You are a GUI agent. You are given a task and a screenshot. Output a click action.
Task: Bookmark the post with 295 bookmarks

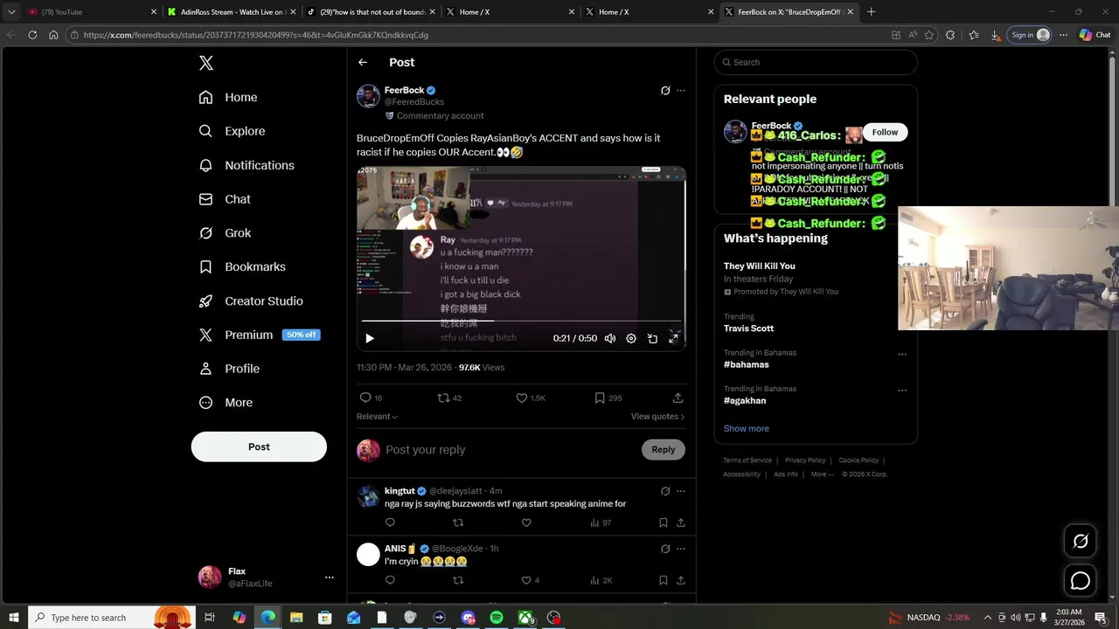[608, 397]
